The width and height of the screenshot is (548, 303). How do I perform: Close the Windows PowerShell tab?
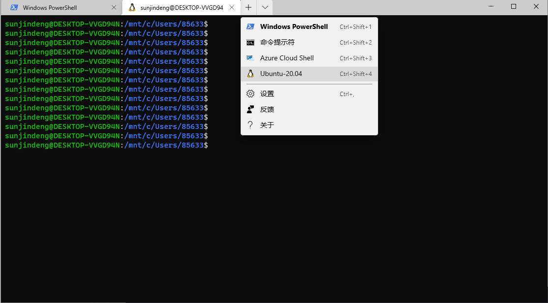pos(113,7)
